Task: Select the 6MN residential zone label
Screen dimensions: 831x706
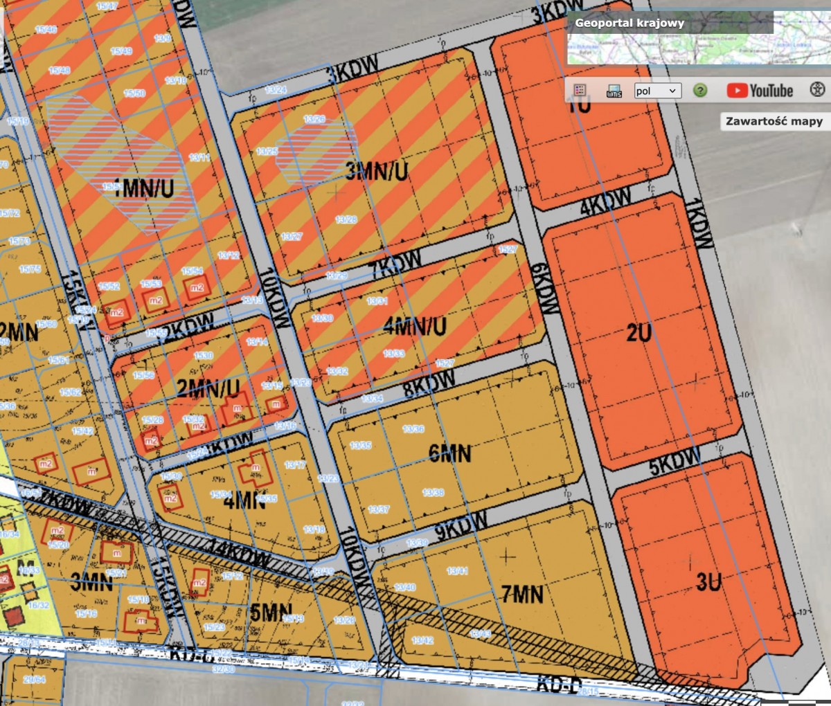Action: pos(450,454)
